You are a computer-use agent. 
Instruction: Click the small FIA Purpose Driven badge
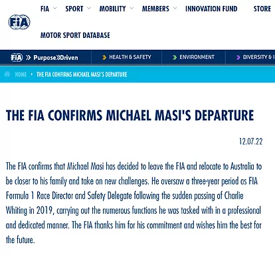click(x=17, y=58)
